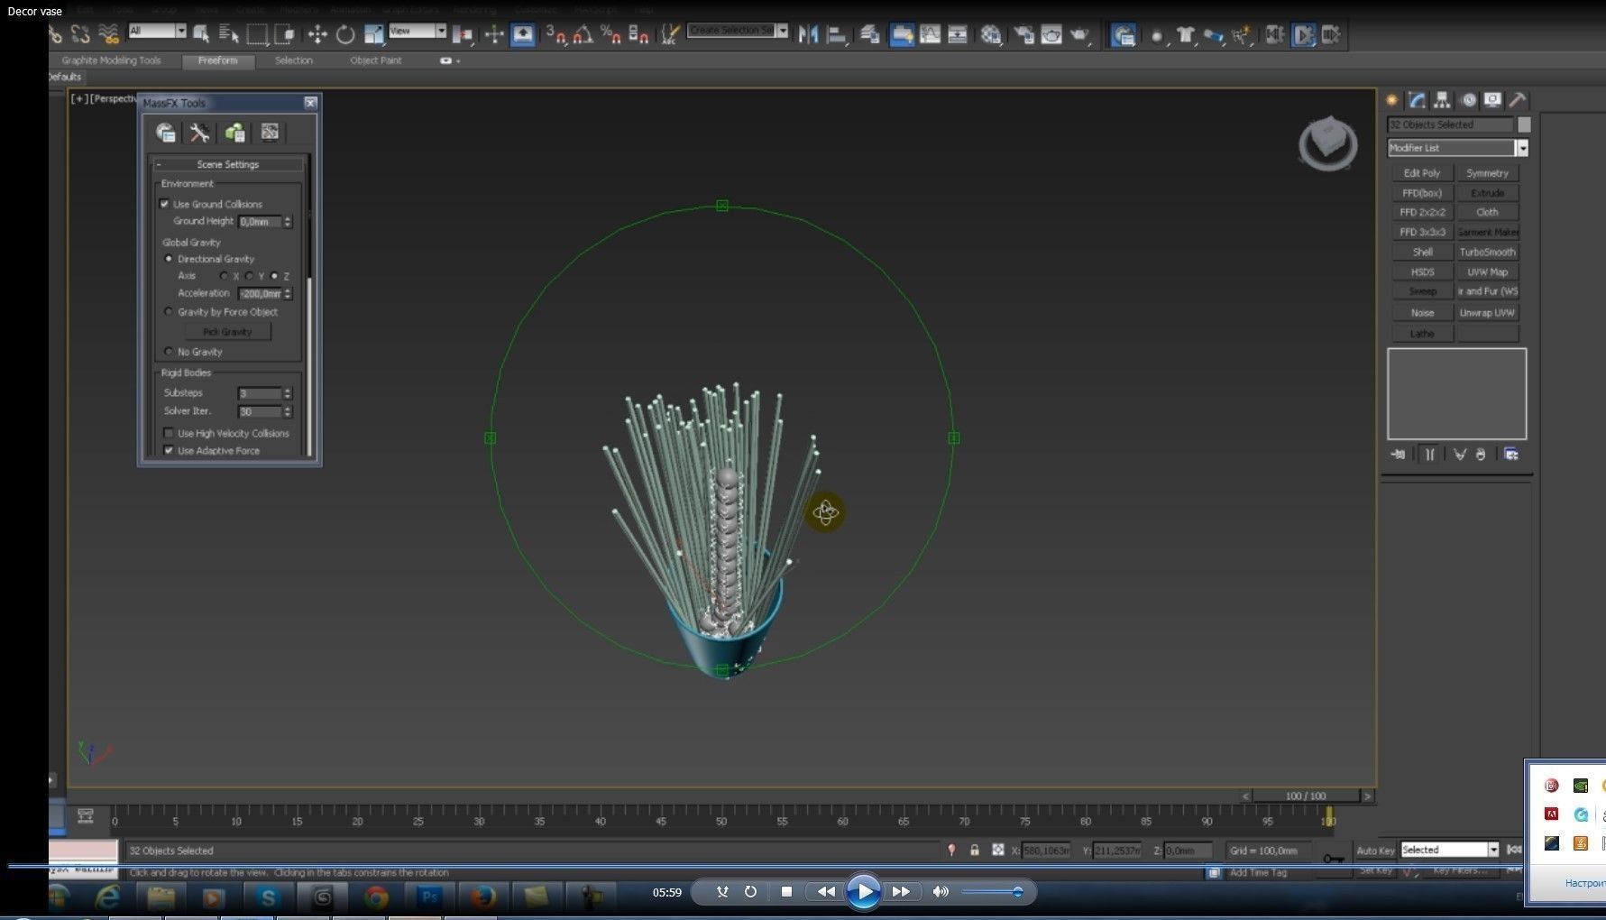The height and width of the screenshot is (920, 1606).
Task: Activate Select by Name tool
Action: [228, 34]
